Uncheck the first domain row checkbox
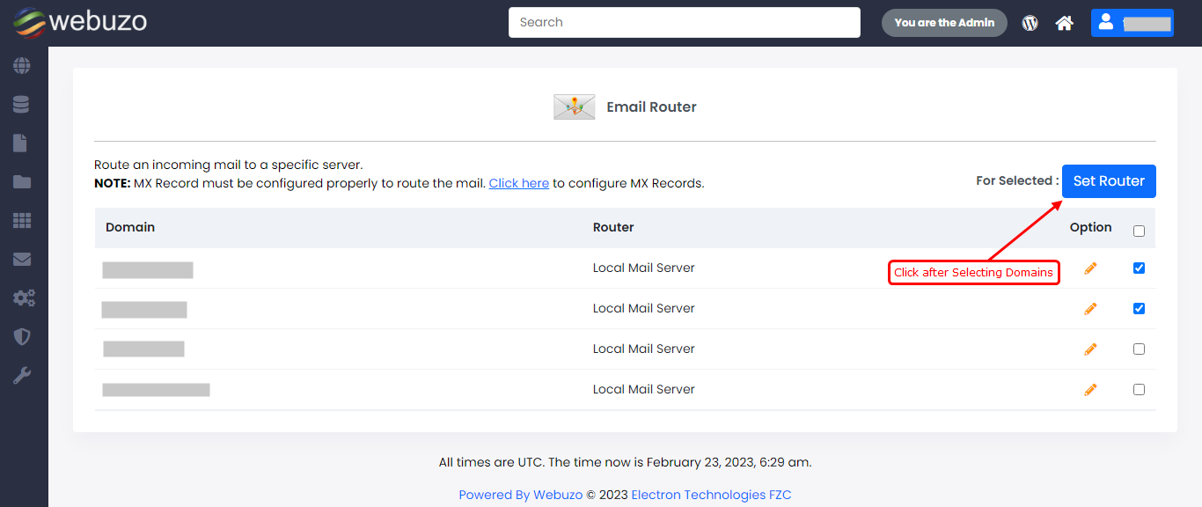 coord(1139,268)
